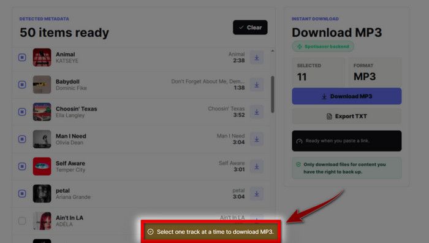Click the artist name ADÉLA
This screenshot has height=243, width=429.
(64, 225)
